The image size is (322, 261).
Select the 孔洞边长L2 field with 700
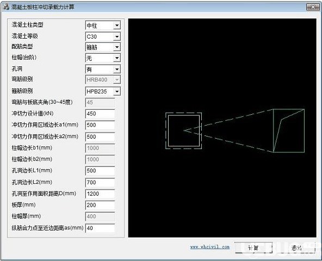[x=100, y=182]
